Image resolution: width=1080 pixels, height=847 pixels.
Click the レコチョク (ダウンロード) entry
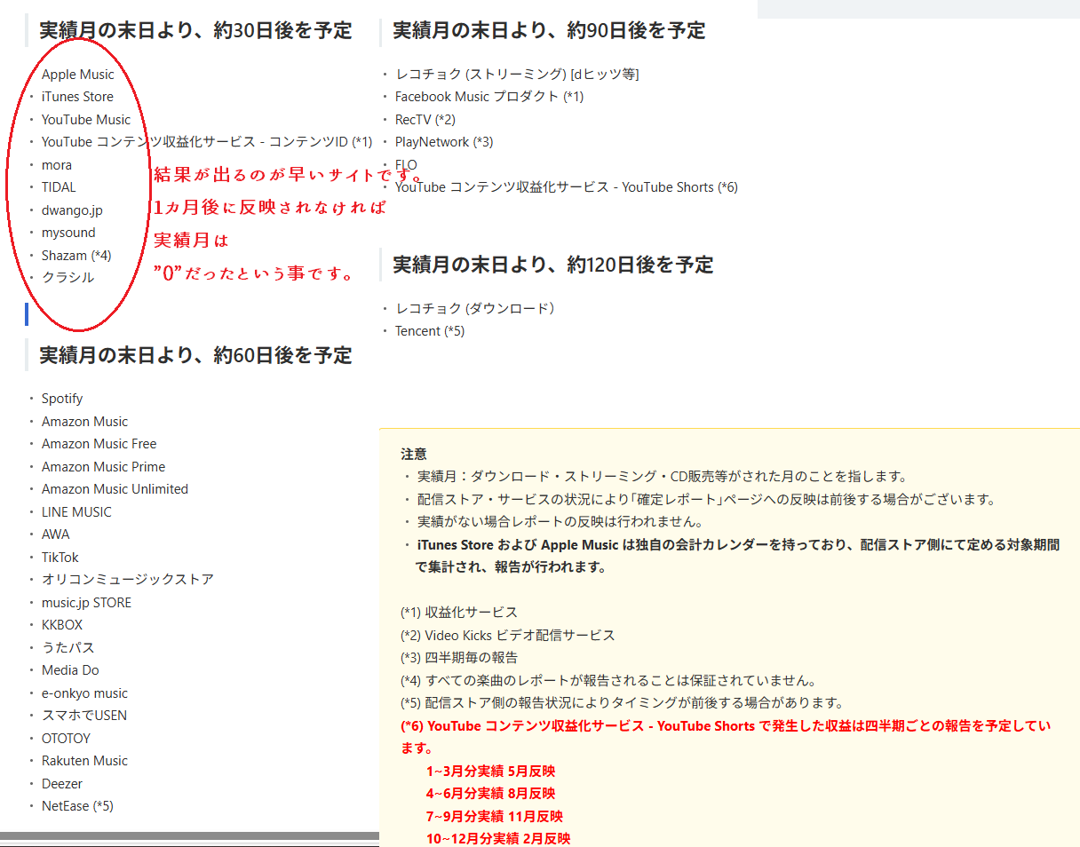474,308
